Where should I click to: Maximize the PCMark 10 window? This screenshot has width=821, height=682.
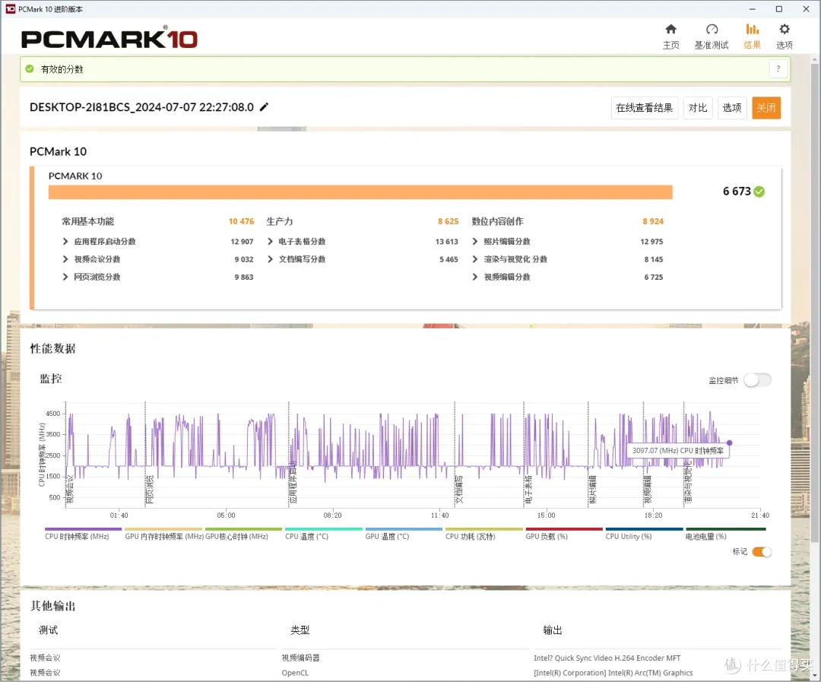tap(779, 9)
